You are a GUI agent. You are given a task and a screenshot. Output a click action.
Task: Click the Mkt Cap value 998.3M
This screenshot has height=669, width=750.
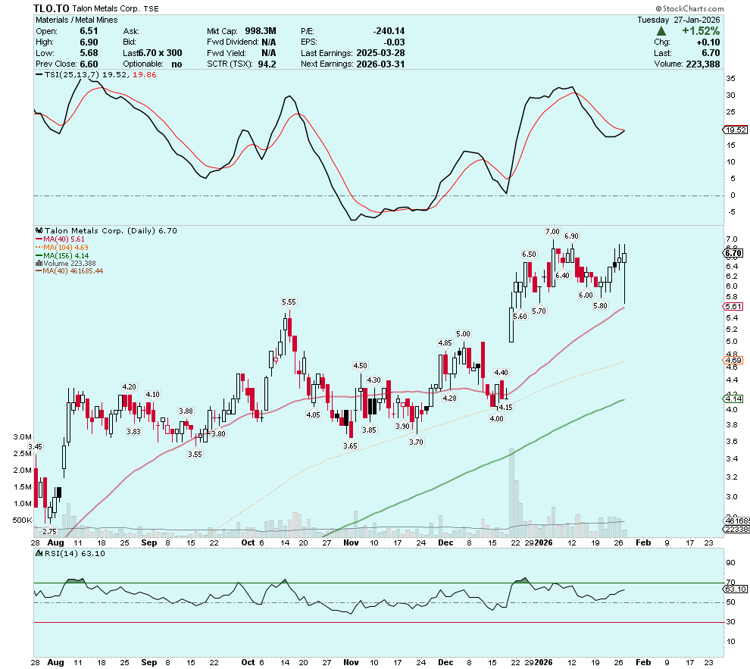(x=261, y=31)
